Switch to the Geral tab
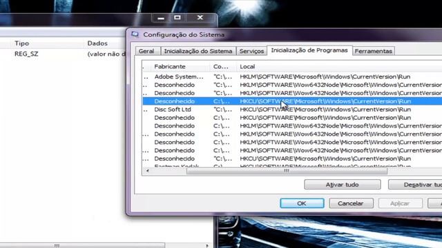Image resolution: width=442 pixels, height=248 pixels. [146, 51]
